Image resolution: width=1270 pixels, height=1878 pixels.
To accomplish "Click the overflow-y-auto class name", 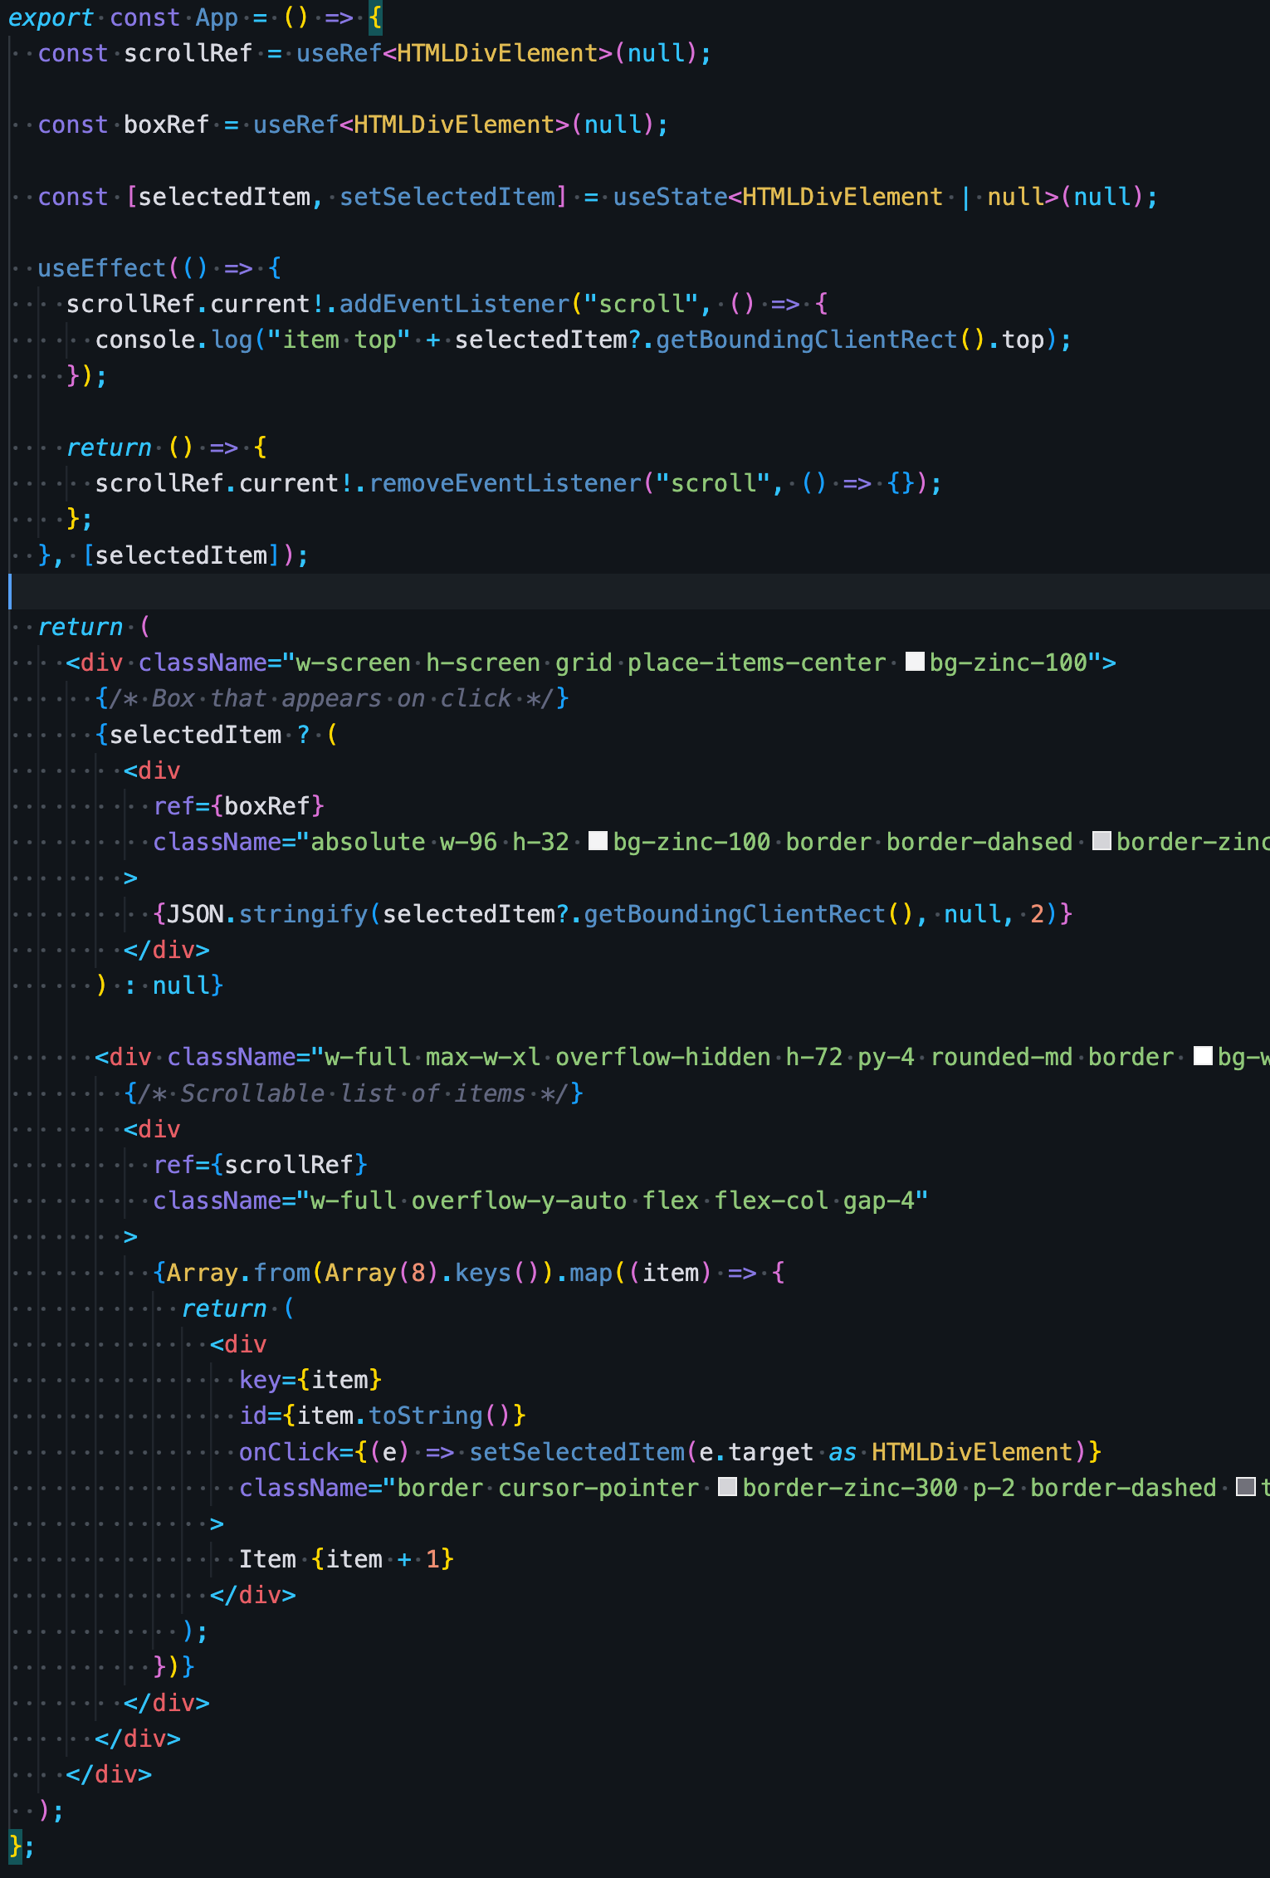I will [519, 1201].
